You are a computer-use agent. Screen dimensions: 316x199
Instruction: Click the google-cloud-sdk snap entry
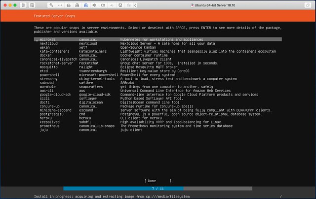point(158,95)
